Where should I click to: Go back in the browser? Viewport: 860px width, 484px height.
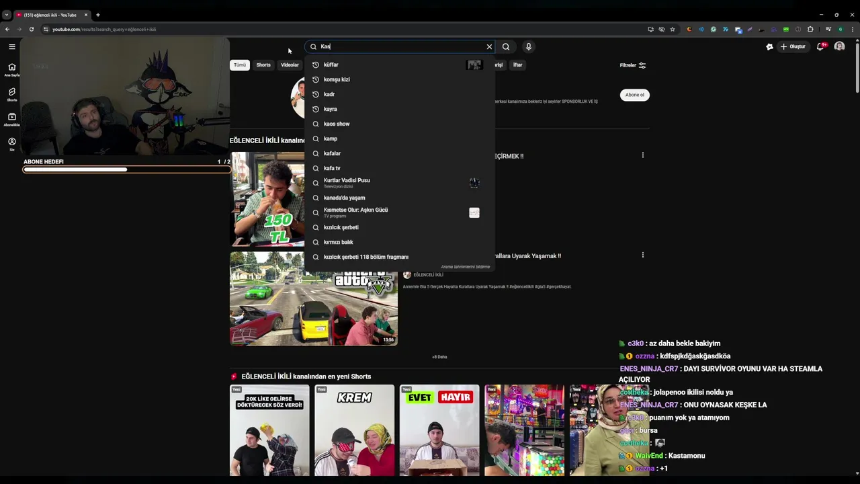(7, 29)
